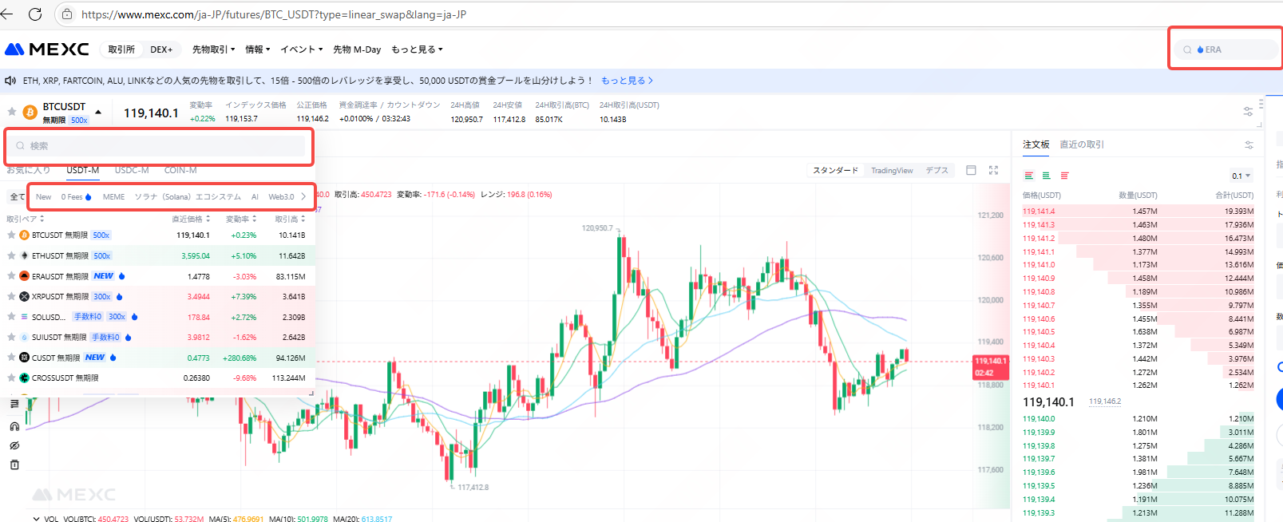
Task: Star the BTCUSDT row in pair list
Action: click(11, 235)
